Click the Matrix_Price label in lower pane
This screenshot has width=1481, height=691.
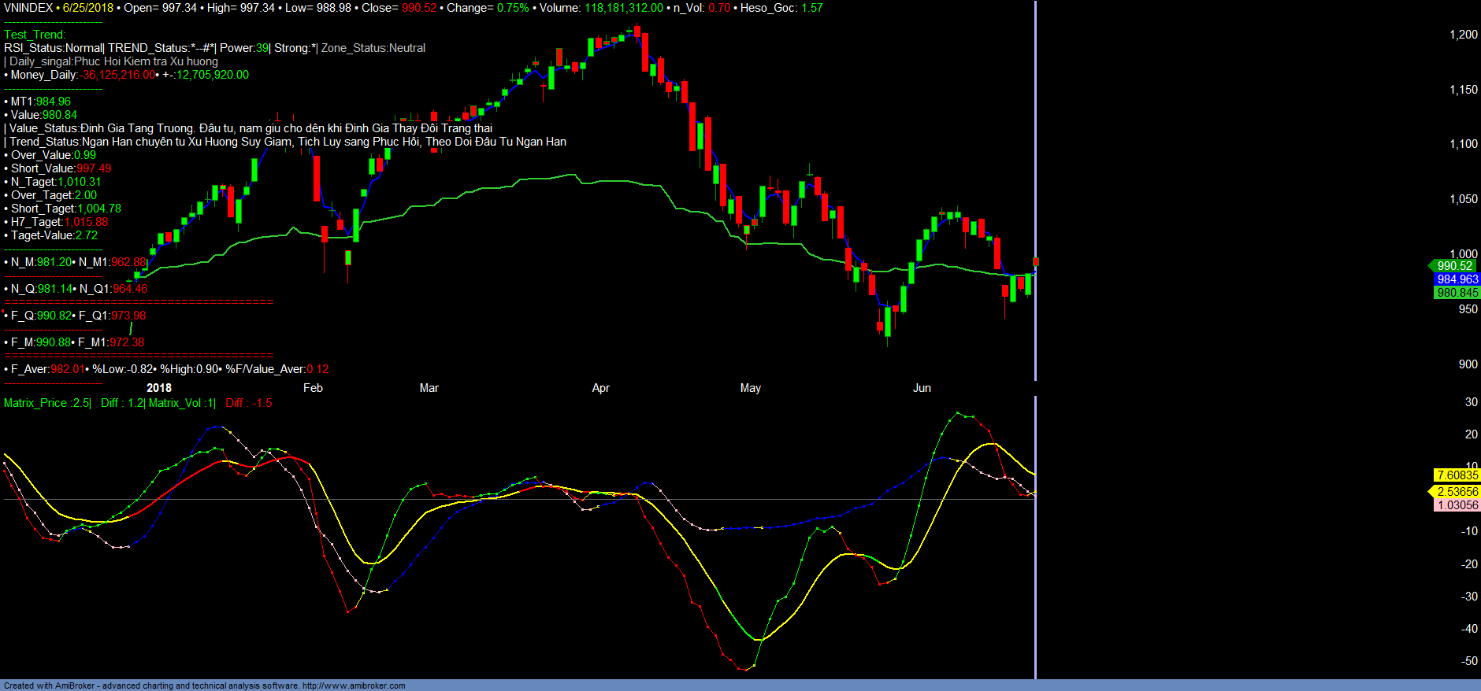tap(35, 403)
